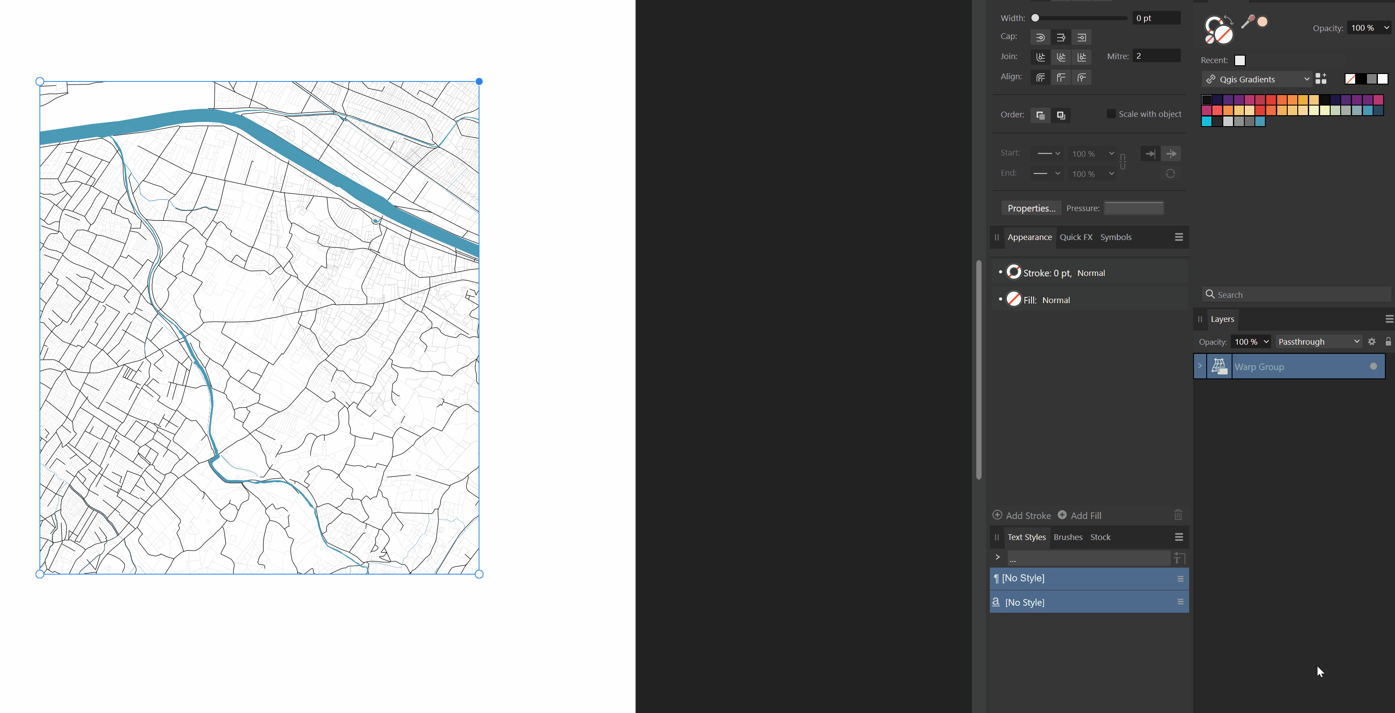Align stroke to outside icon
This screenshot has width=1395, height=713.
pyautogui.click(x=1081, y=78)
